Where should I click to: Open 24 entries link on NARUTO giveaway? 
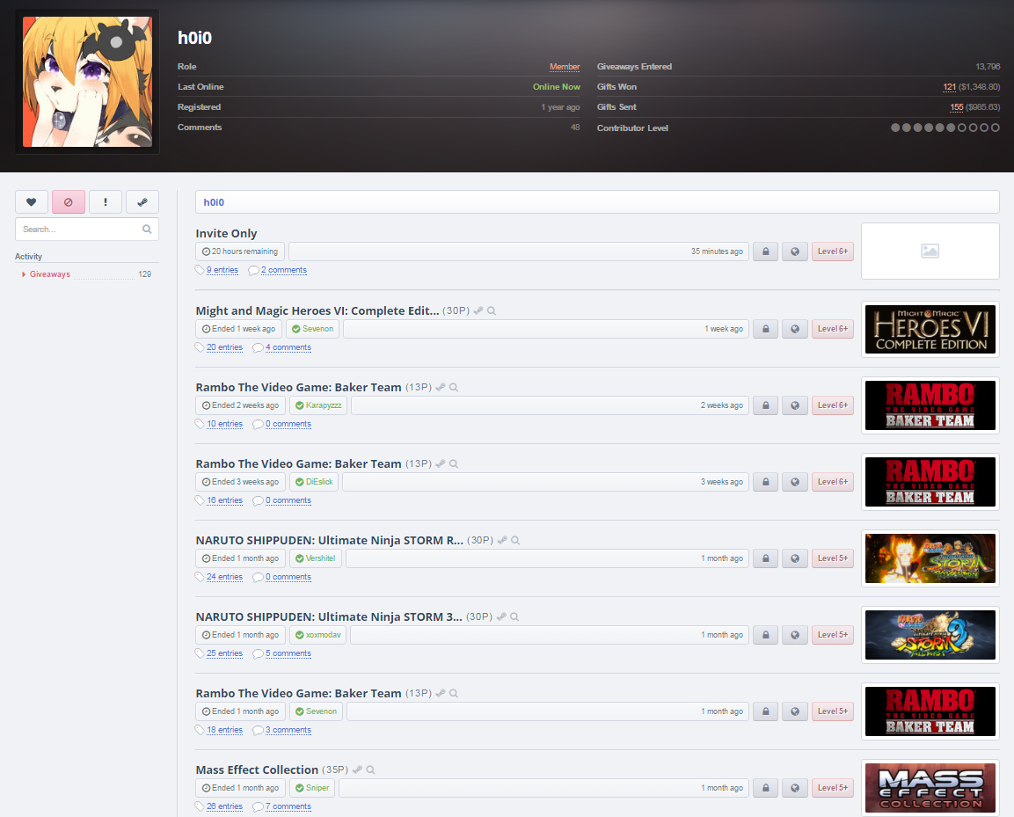coord(225,577)
